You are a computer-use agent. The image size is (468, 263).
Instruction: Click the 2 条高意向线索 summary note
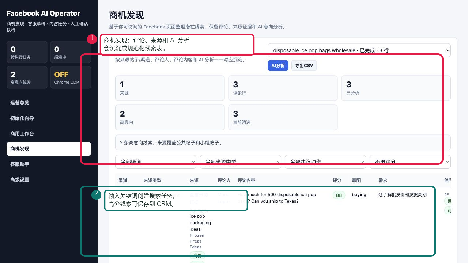click(283, 142)
